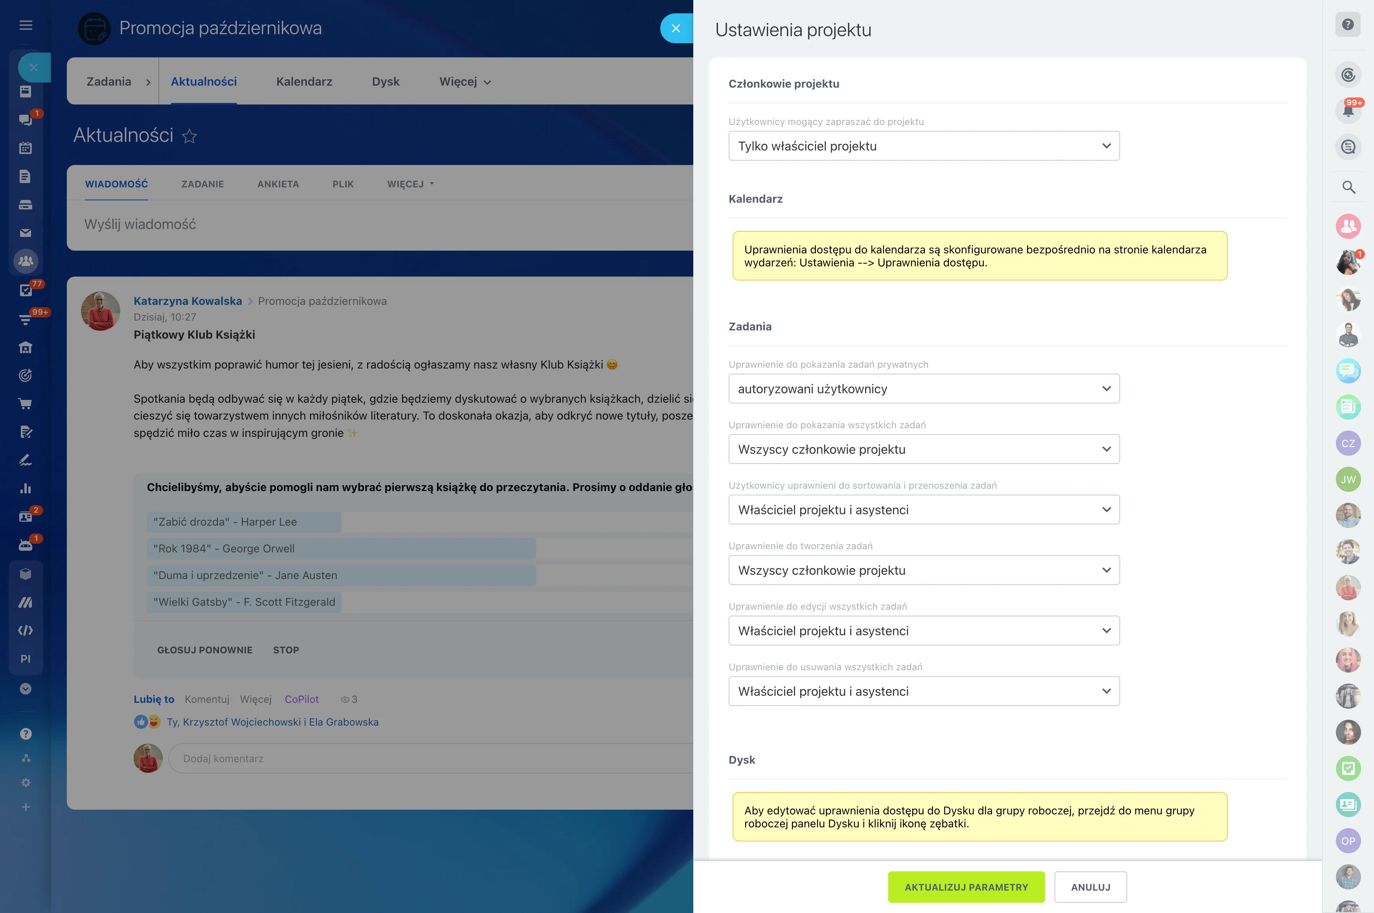The height and width of the screenshot is (913, 1374).
Task: Select the ANKIETA post tab
Action: [278, 184]
